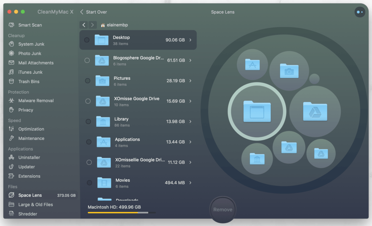
Task: Click the Mail Attachments envelope icon
Action: (x=11, y=63)
